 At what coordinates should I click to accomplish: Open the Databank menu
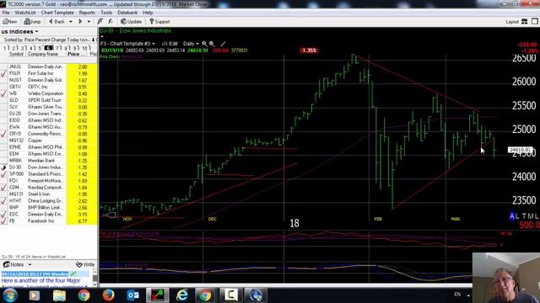tap(127, 13)
